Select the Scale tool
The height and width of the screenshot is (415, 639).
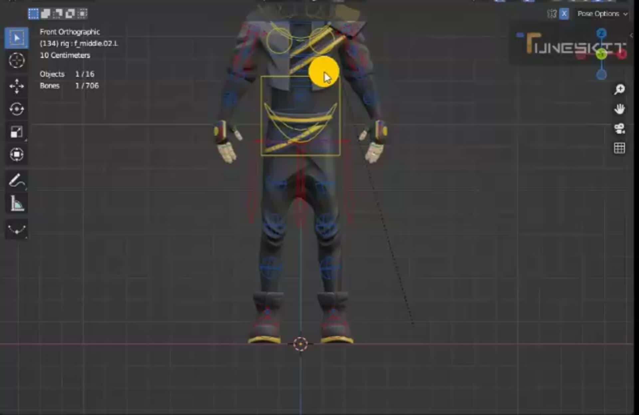tap(17, 131)
